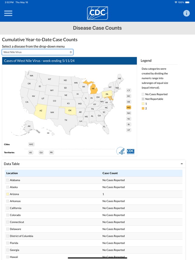This screenshot has width=195, height=260.
Task: Click the highlighted MD box on the map
Action: [129, 107]
